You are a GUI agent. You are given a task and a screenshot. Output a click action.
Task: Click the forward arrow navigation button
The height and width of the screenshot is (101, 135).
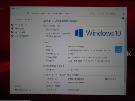18,13
